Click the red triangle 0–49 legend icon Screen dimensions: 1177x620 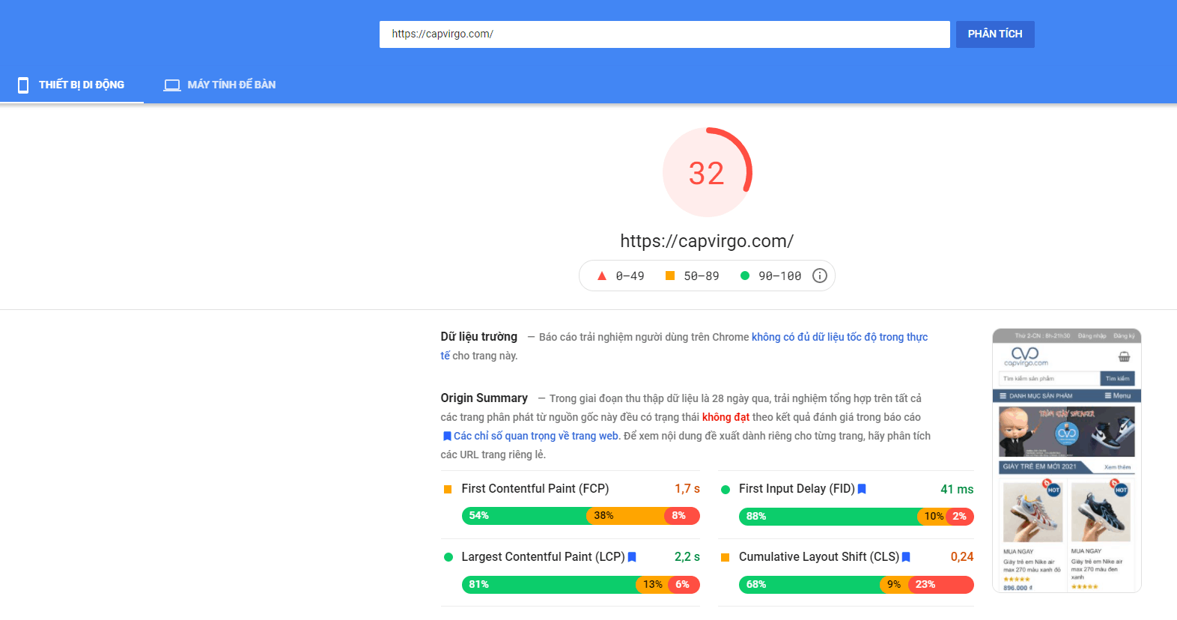click(601, 276)
